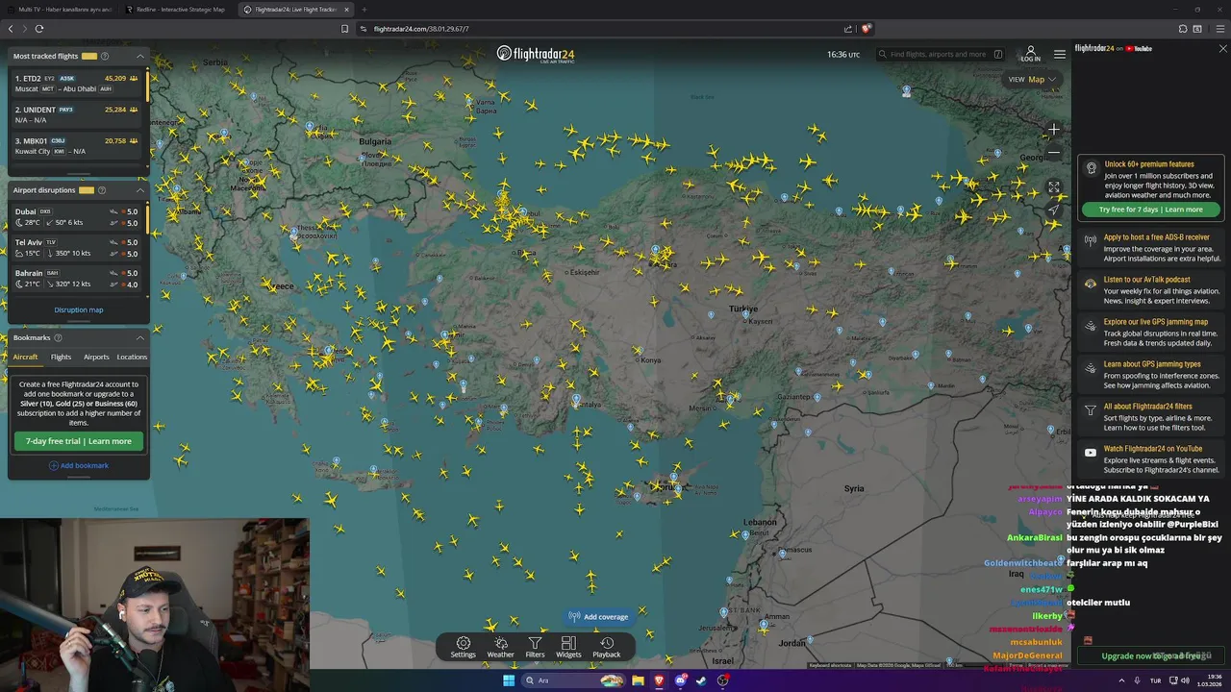Select the Flights bookmarks tab
Screen dimensions: 1231x692
coord(61,357)
